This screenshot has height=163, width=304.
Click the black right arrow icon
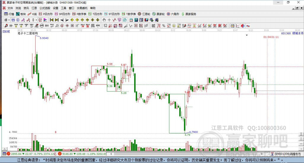pos(67,20)
